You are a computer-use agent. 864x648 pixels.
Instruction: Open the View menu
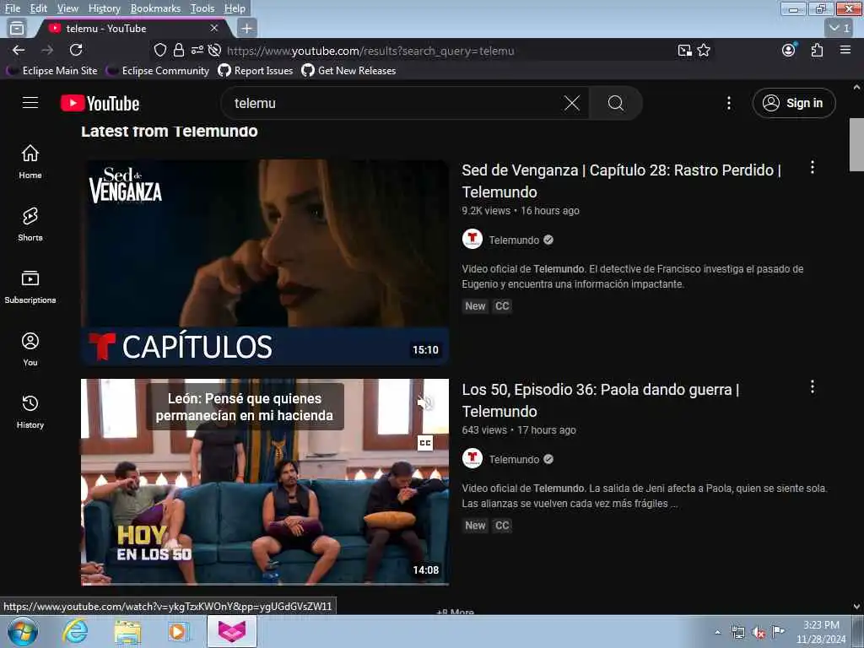tap(67, 8)
